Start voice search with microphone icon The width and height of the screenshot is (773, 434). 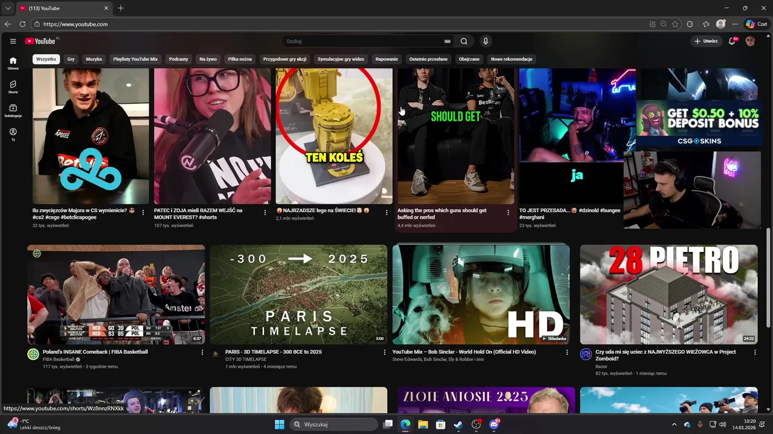click(485, 41)
